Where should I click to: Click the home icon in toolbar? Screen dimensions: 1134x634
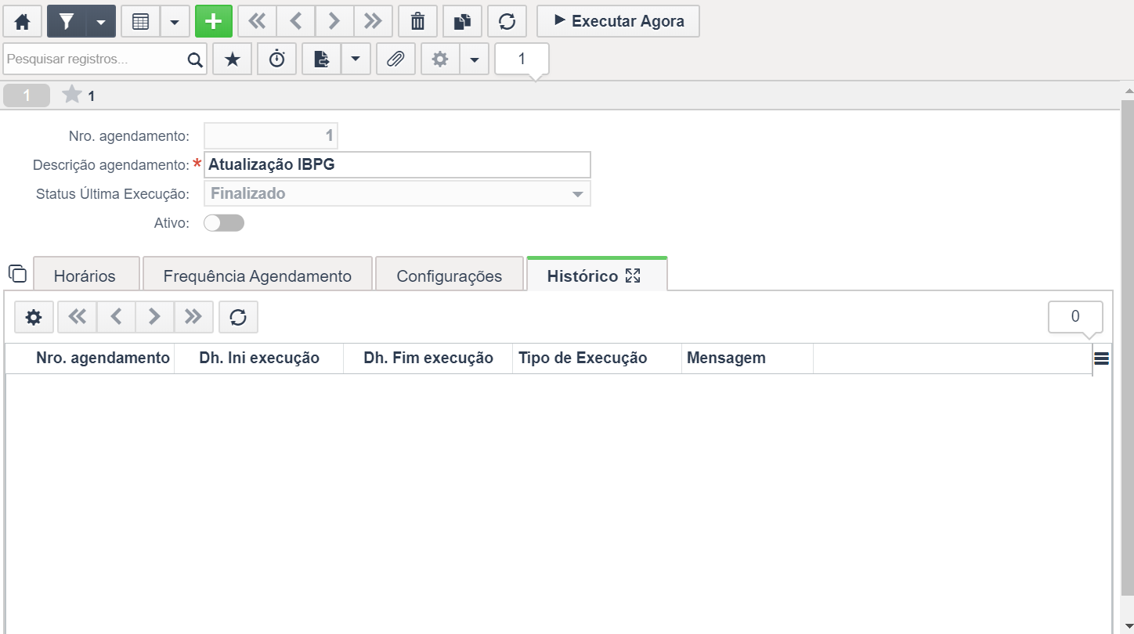click(23, 21)
